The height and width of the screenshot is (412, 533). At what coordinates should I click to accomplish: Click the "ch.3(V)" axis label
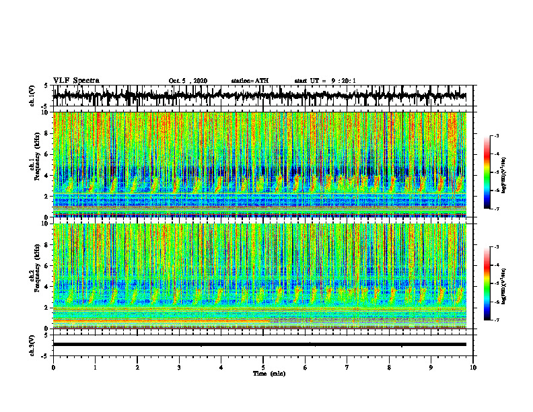coord(32,345)
